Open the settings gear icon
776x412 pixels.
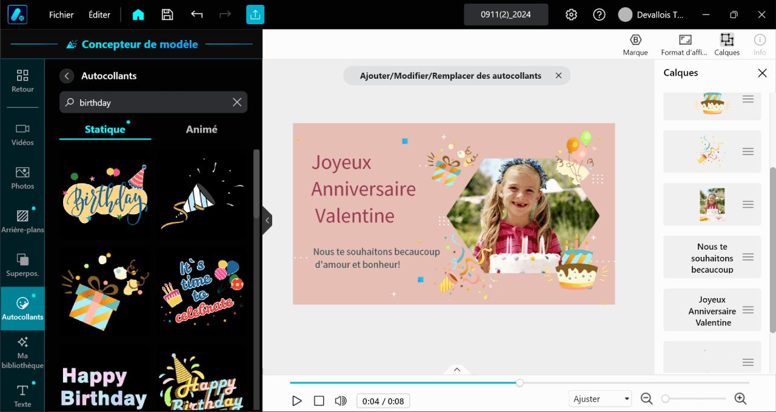click(x=570, y=14)
